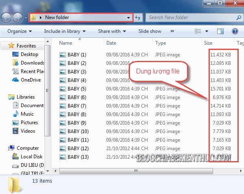Select the BABY (1) image file icon
This screenshot has width=244, height=194.
point(63,55)
